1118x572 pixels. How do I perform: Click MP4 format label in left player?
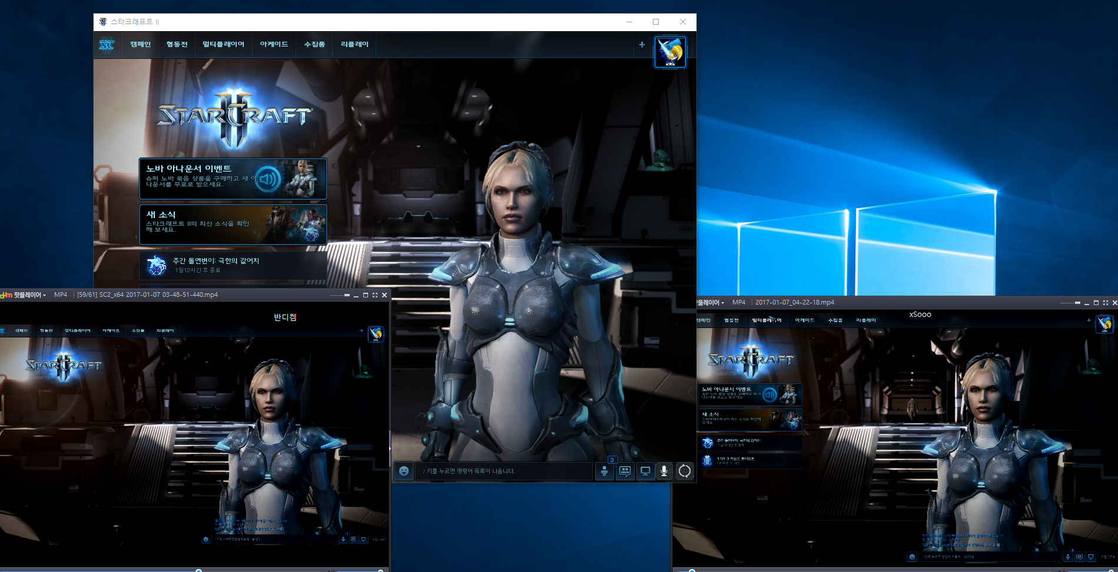(x=61, y=295)
